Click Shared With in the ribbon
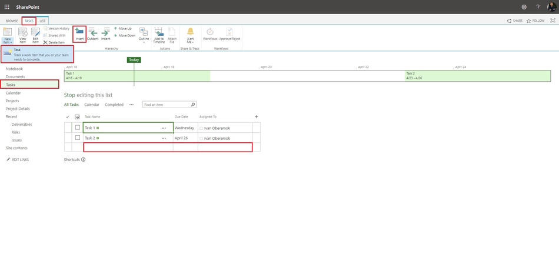 [55, 36]
